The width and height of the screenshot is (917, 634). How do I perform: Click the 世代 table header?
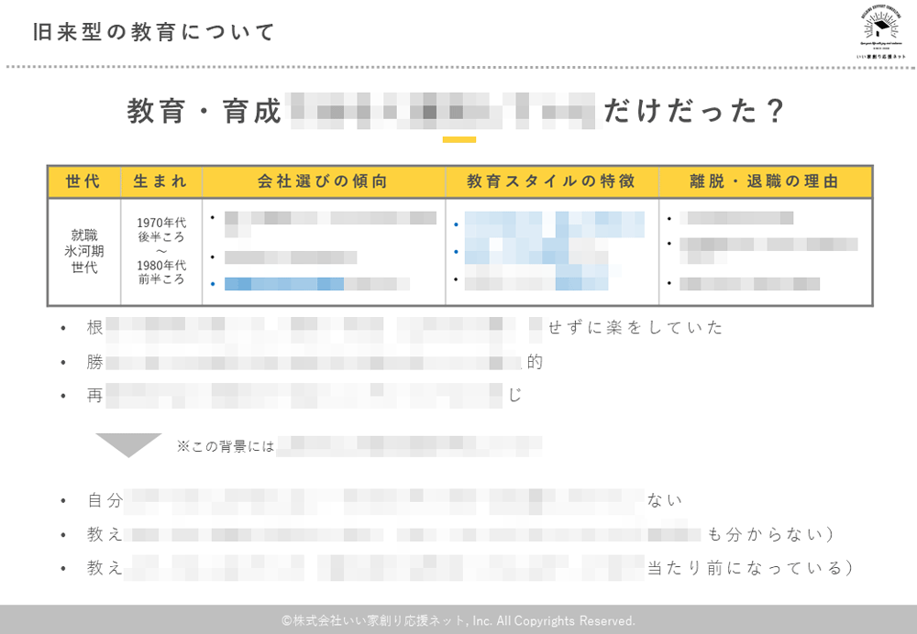(83, 181)
